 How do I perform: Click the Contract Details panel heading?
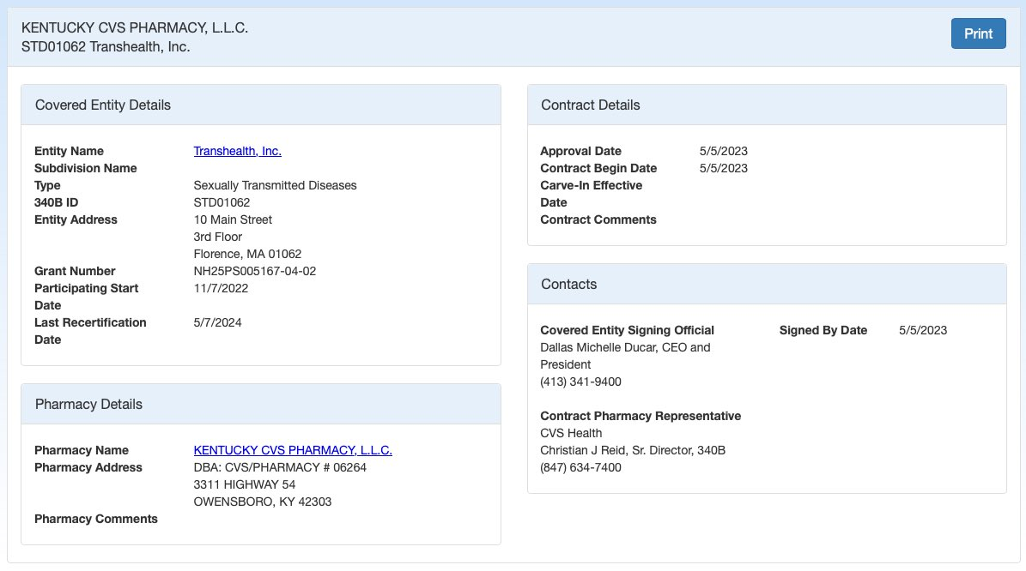(590, 105)
